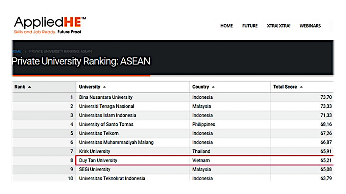Select Krirk University cell

coord(132,151)
